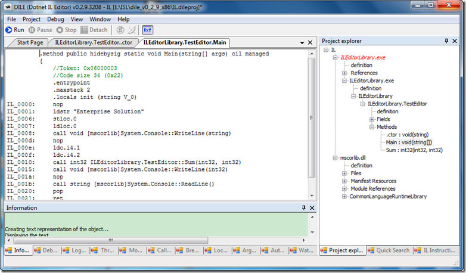The height and width of the screenshot is (273, 466).
Task: Select the Main : void(string[]) method
Action: 409,142
